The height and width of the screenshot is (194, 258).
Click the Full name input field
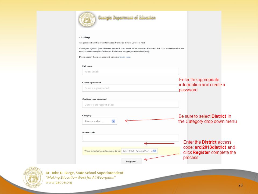click(x=130, y=71)
